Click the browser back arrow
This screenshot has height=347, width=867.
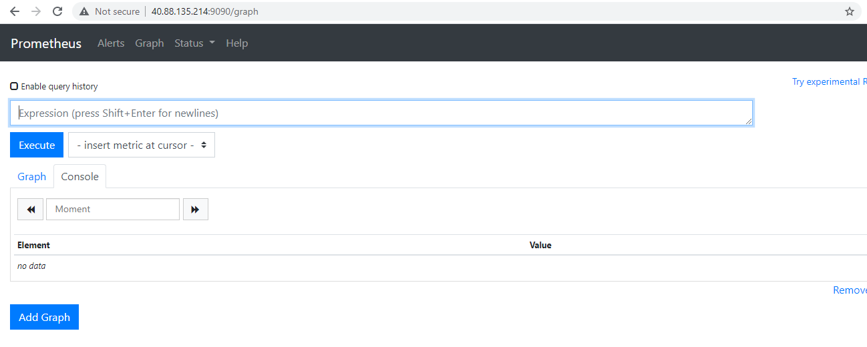[15, 11]
